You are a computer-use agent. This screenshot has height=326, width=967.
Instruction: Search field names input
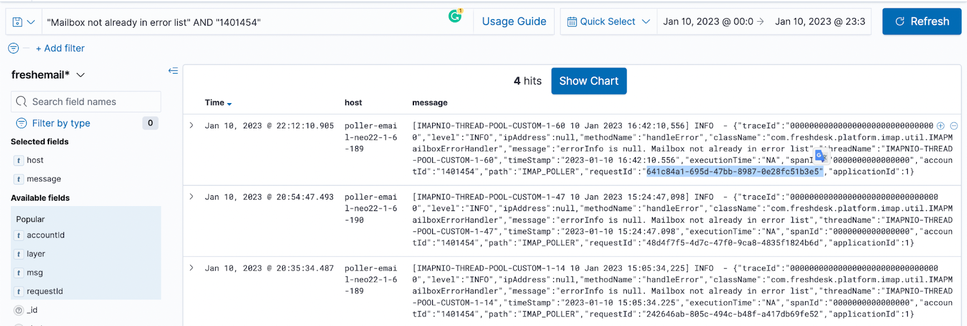86,102
